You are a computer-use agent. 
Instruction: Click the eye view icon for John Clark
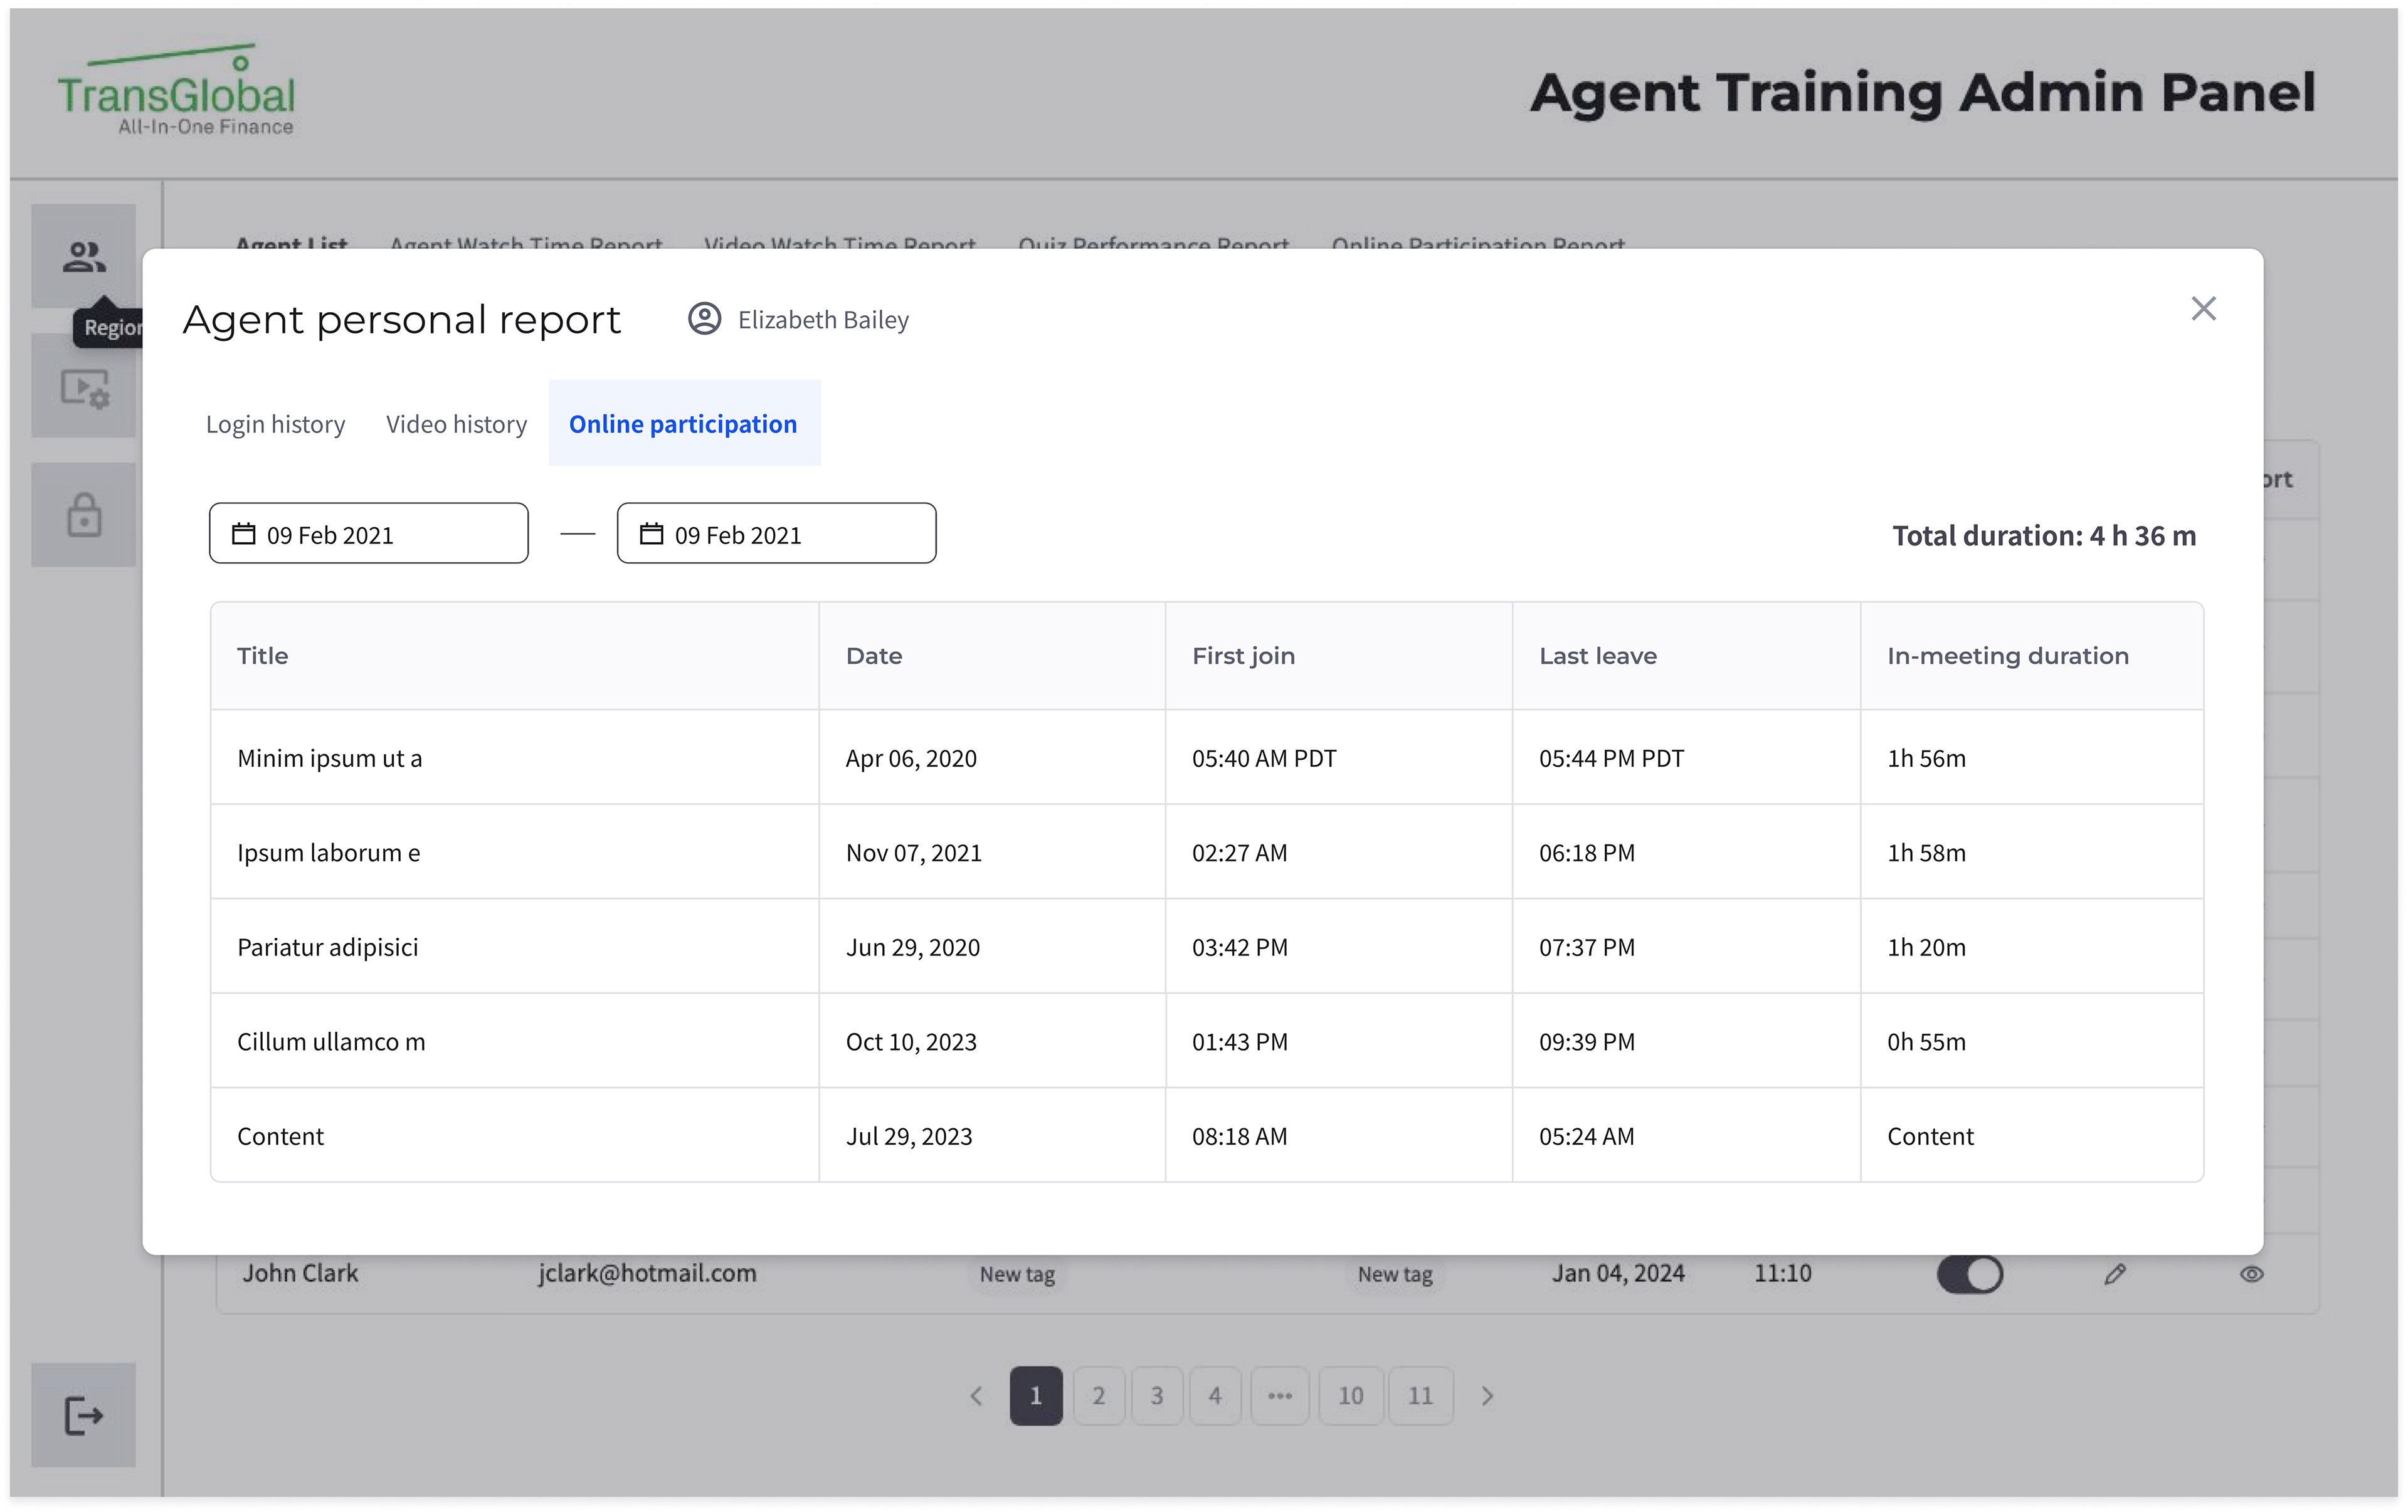coord(2251,1274)
